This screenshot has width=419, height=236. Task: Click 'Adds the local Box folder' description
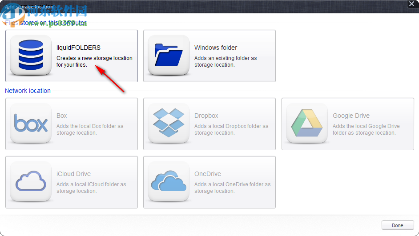click(x=90, y=129)
